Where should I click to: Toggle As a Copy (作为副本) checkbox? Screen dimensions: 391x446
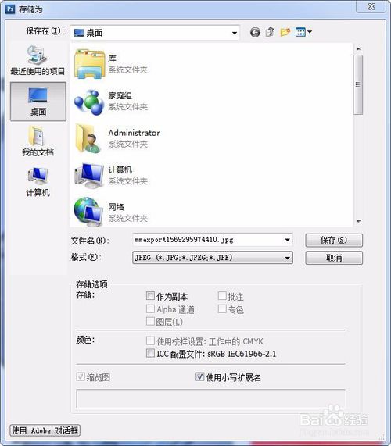point(150,296)
